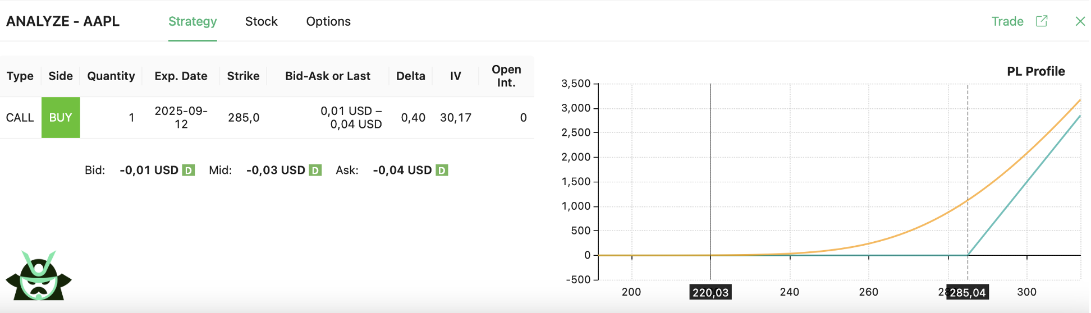This screenshot has width=1091, height=313.
Task: Click the 220,03 price marker on chart
Action: point(710,292)
